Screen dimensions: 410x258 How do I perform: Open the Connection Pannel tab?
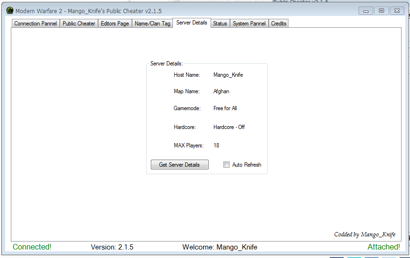35,24
